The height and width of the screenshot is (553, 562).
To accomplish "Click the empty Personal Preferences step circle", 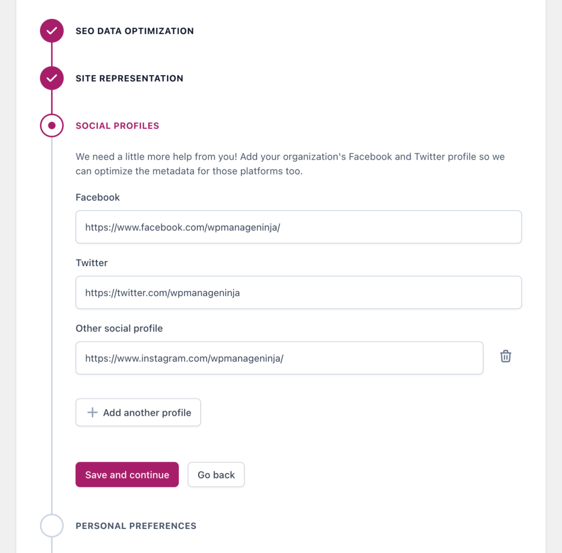I will pos(51,526).
